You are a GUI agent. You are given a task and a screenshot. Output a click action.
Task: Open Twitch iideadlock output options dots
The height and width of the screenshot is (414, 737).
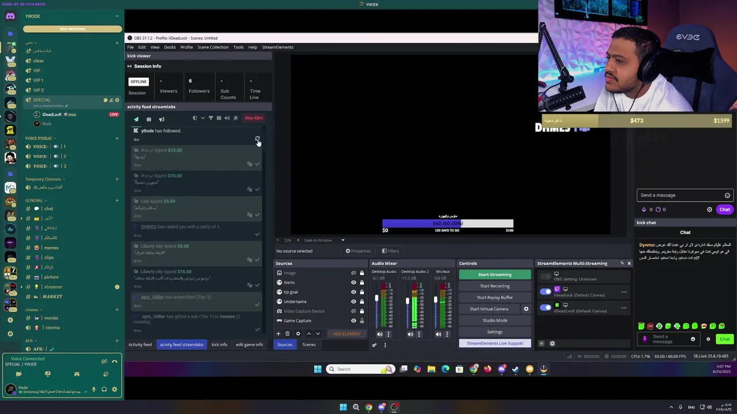[624, 292]
